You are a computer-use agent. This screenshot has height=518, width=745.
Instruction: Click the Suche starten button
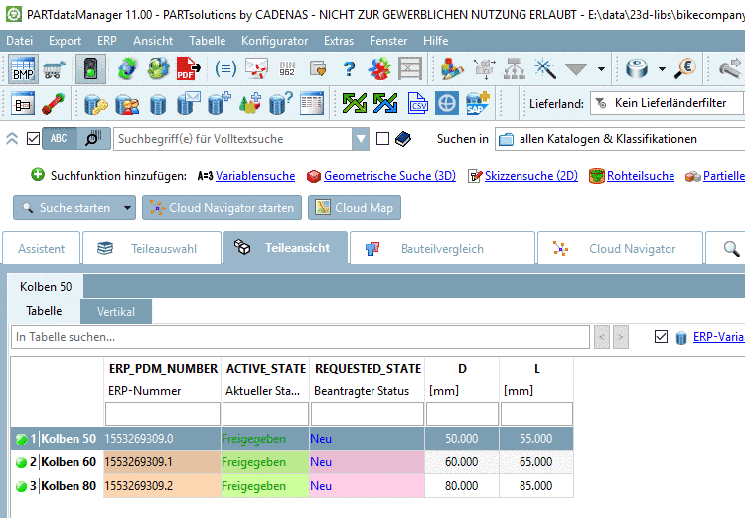tap(67, 208)
